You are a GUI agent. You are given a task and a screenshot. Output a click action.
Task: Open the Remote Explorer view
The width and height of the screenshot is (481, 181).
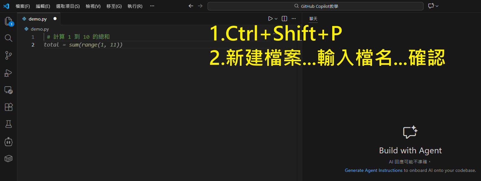click(8, 90)
